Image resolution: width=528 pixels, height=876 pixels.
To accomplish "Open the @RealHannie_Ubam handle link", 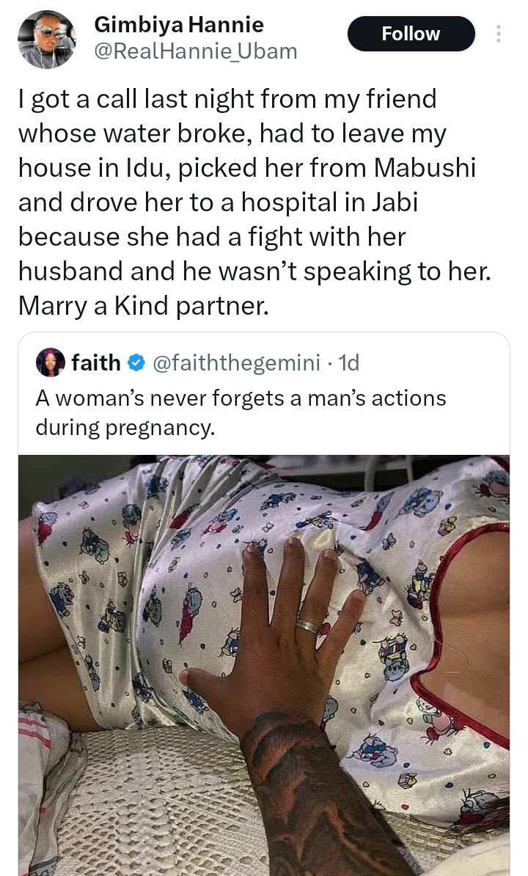I will point(196,51).
